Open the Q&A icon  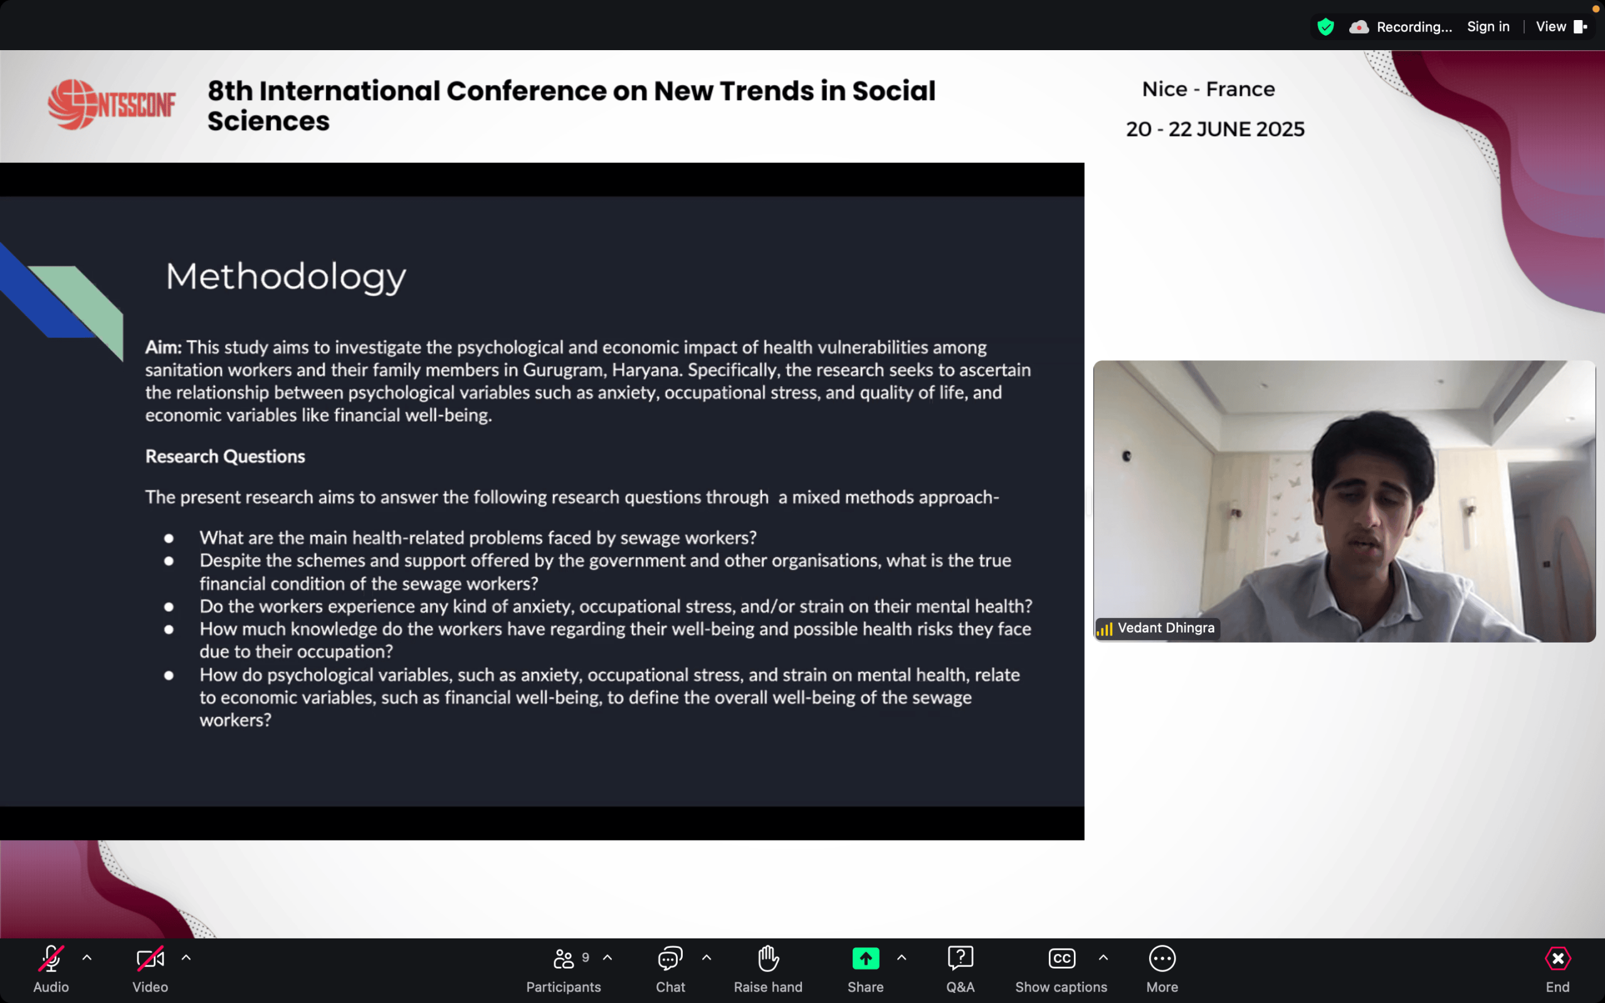point(960,958)
